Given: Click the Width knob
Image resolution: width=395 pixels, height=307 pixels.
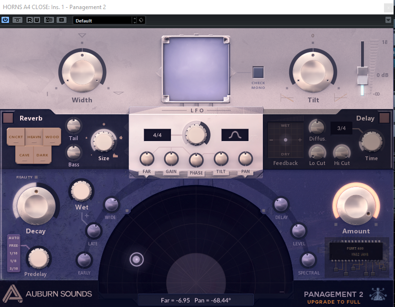Looking at the screenshot, I should [82, 71].
